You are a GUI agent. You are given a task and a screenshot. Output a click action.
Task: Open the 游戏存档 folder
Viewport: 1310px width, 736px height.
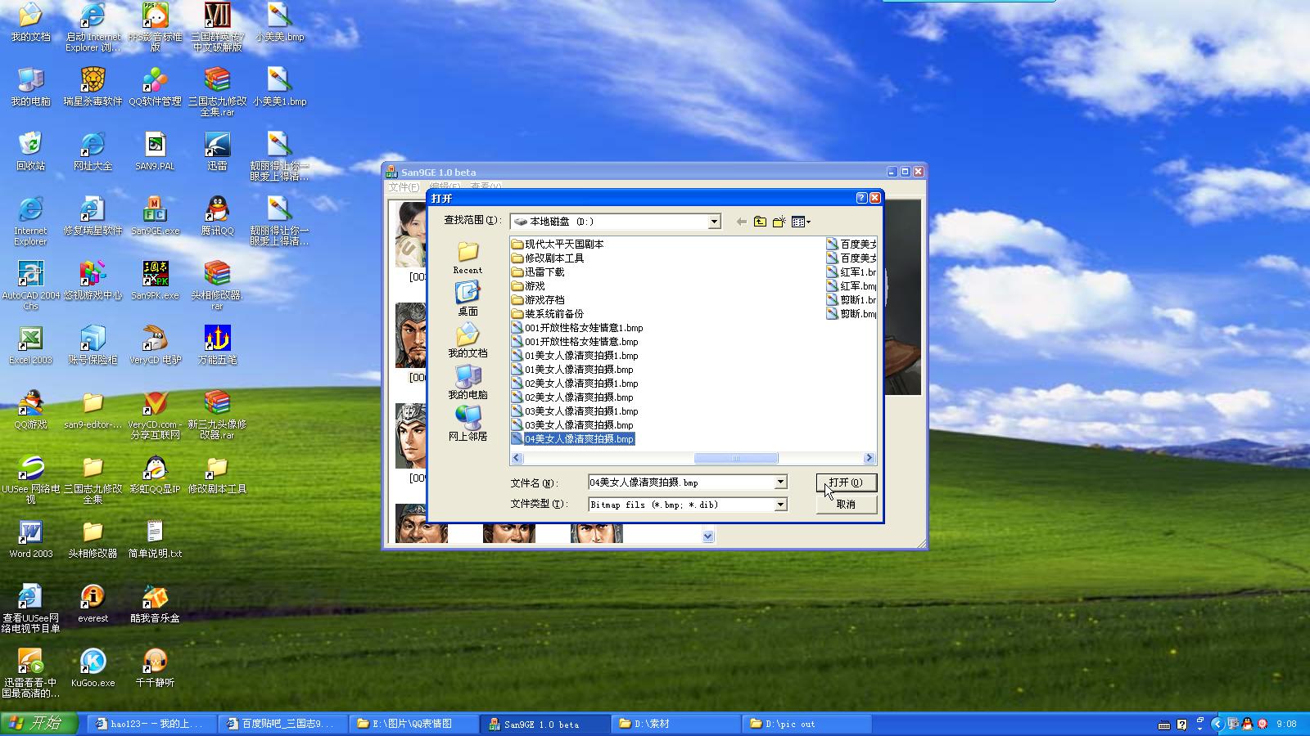(x=544, y=300)
